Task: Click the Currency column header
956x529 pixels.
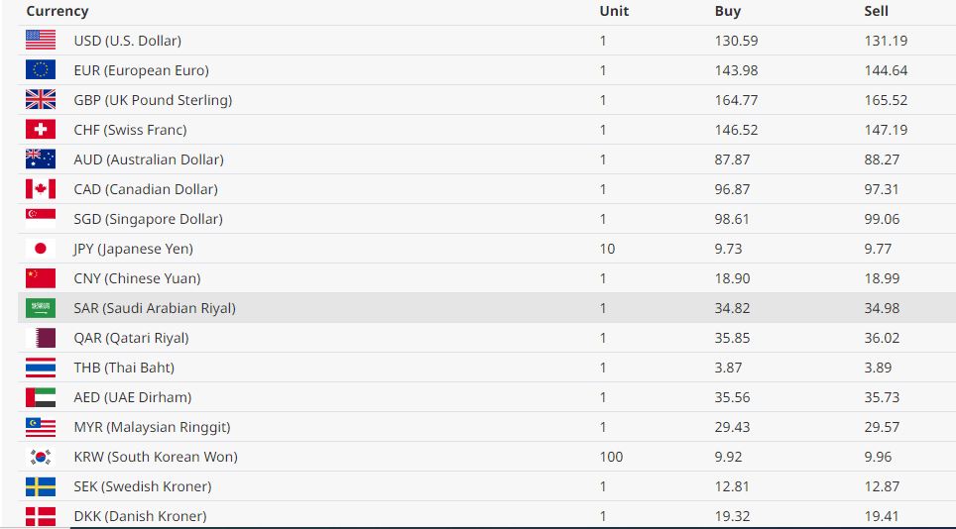Action: (58, 12)
